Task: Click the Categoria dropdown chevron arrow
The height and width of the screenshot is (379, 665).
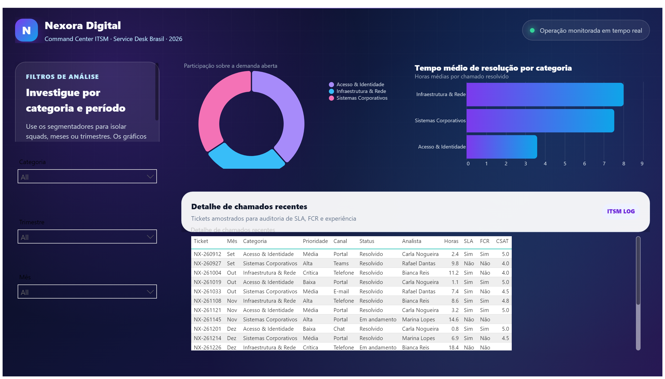Action: click(150, 177)
